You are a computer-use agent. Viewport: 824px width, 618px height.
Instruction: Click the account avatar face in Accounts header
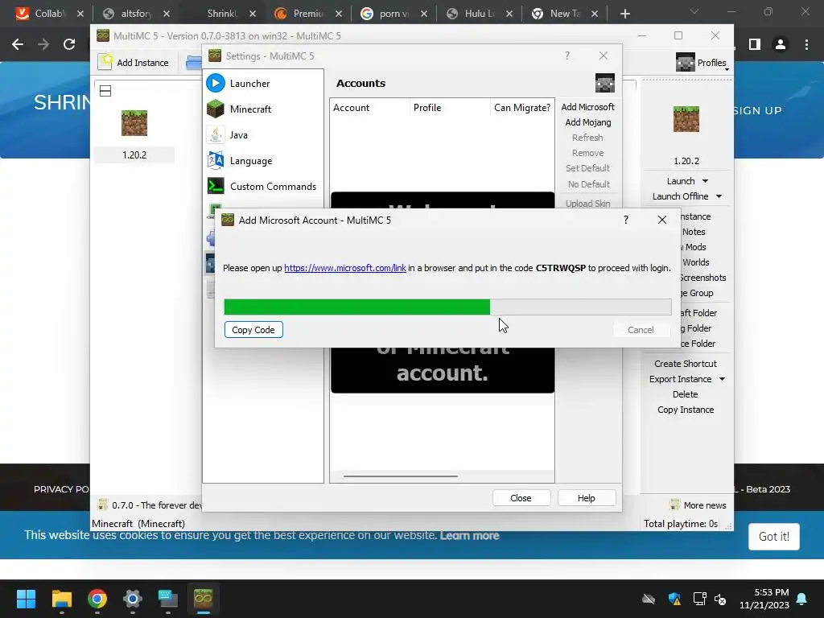[605, 83]
